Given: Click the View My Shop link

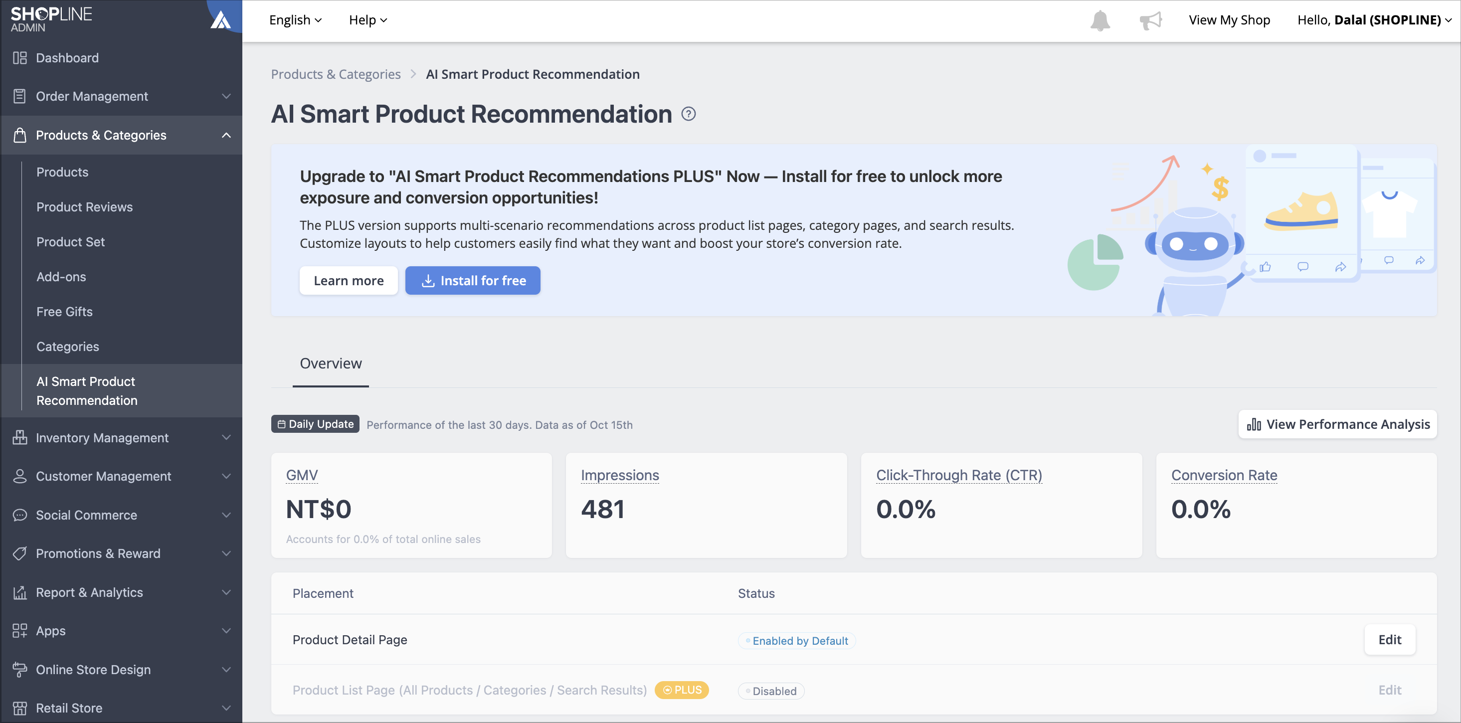Looking at the screenshot, I should coord(1229,20).
